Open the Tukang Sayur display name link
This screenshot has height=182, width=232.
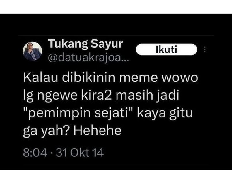pos(85,44)
